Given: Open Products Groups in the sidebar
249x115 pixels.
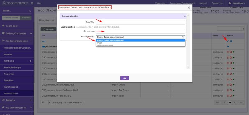Looking at the screenshot, I should click(12, 67).
